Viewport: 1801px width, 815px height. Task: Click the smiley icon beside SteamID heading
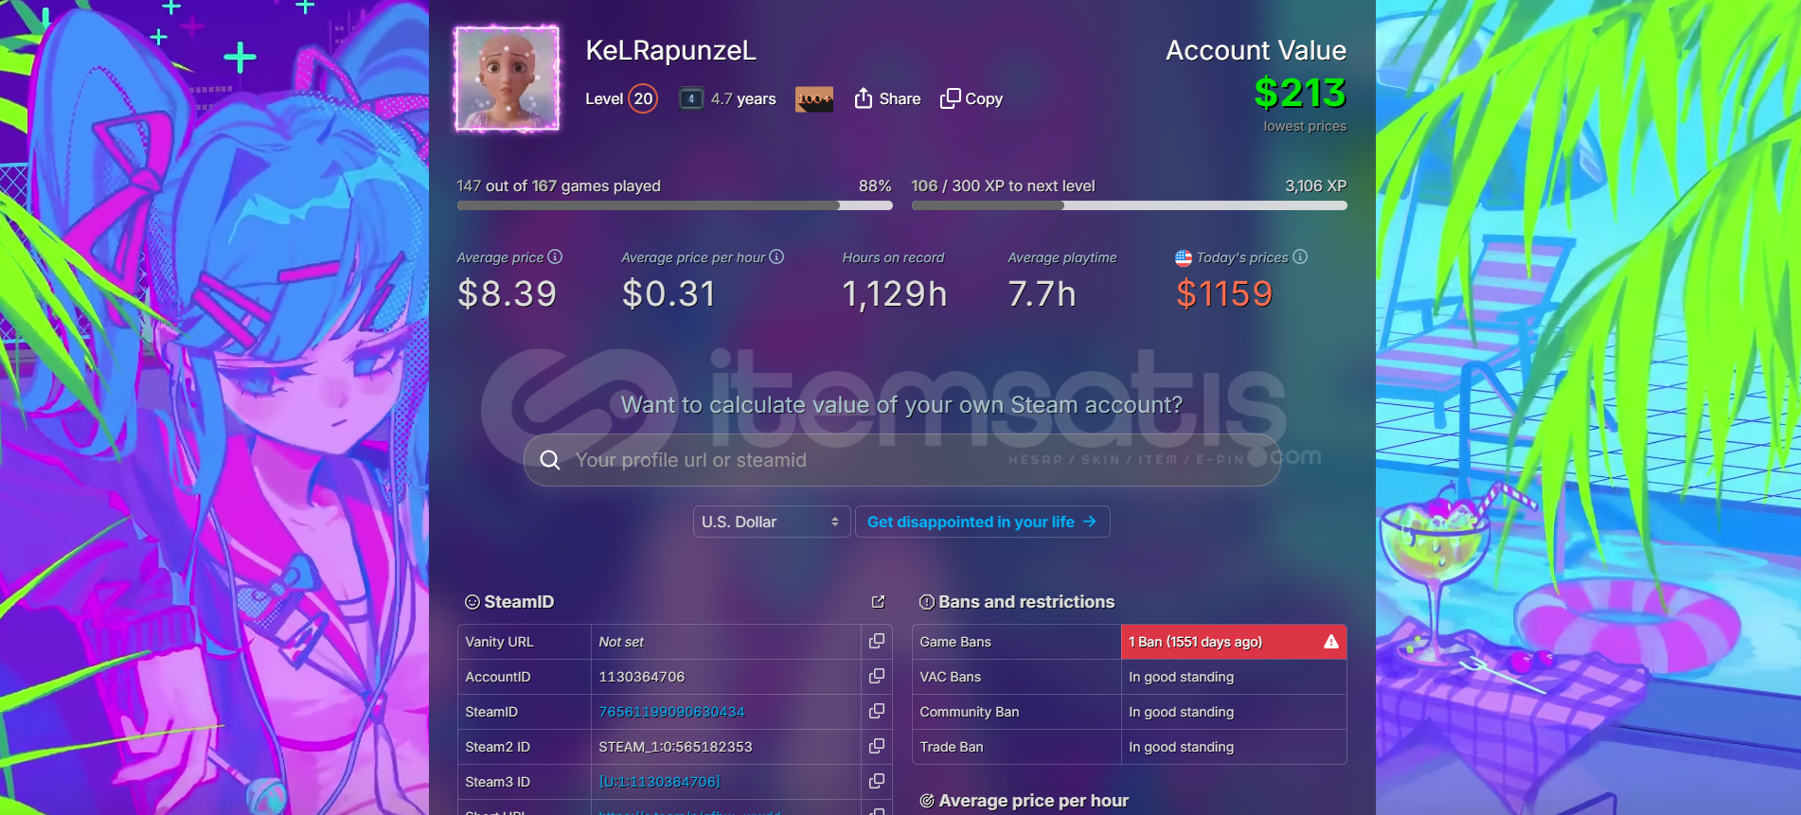pyautogui.click(x=473, y=602)
